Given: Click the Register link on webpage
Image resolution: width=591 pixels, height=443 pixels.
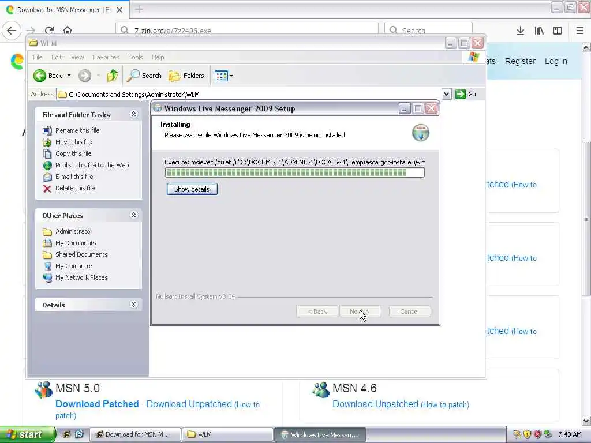Looking at the screenshot, I should click(520, 61).
